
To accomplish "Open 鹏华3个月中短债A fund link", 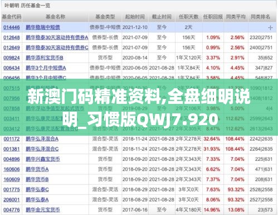I will click(46, 68).
